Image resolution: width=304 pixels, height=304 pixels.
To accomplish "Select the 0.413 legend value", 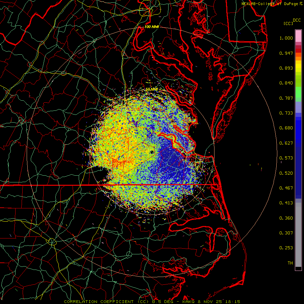I will [x=286, y=203].
